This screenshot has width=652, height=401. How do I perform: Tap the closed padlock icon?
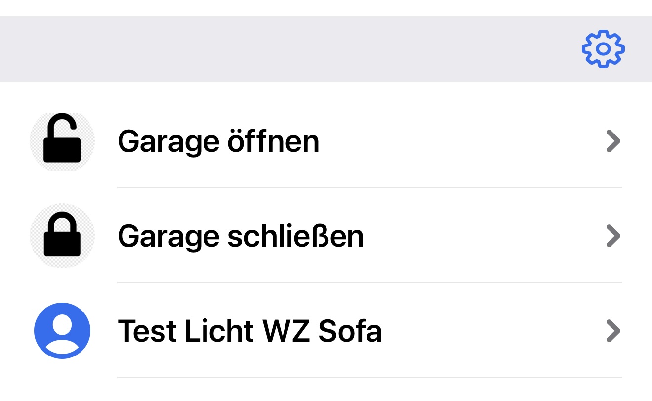tap(62, 236)
